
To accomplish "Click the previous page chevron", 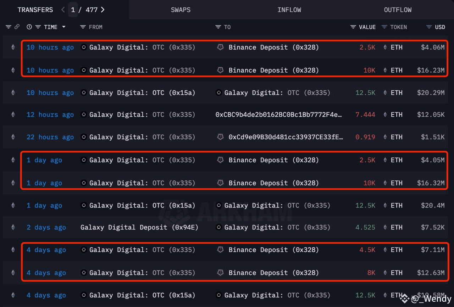I will (x=63, y=10).
